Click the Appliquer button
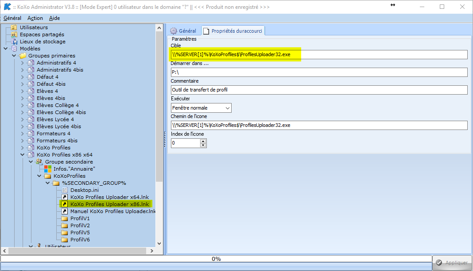The height and width of the screenshot is (271, 473). click(x=452, y=263)
